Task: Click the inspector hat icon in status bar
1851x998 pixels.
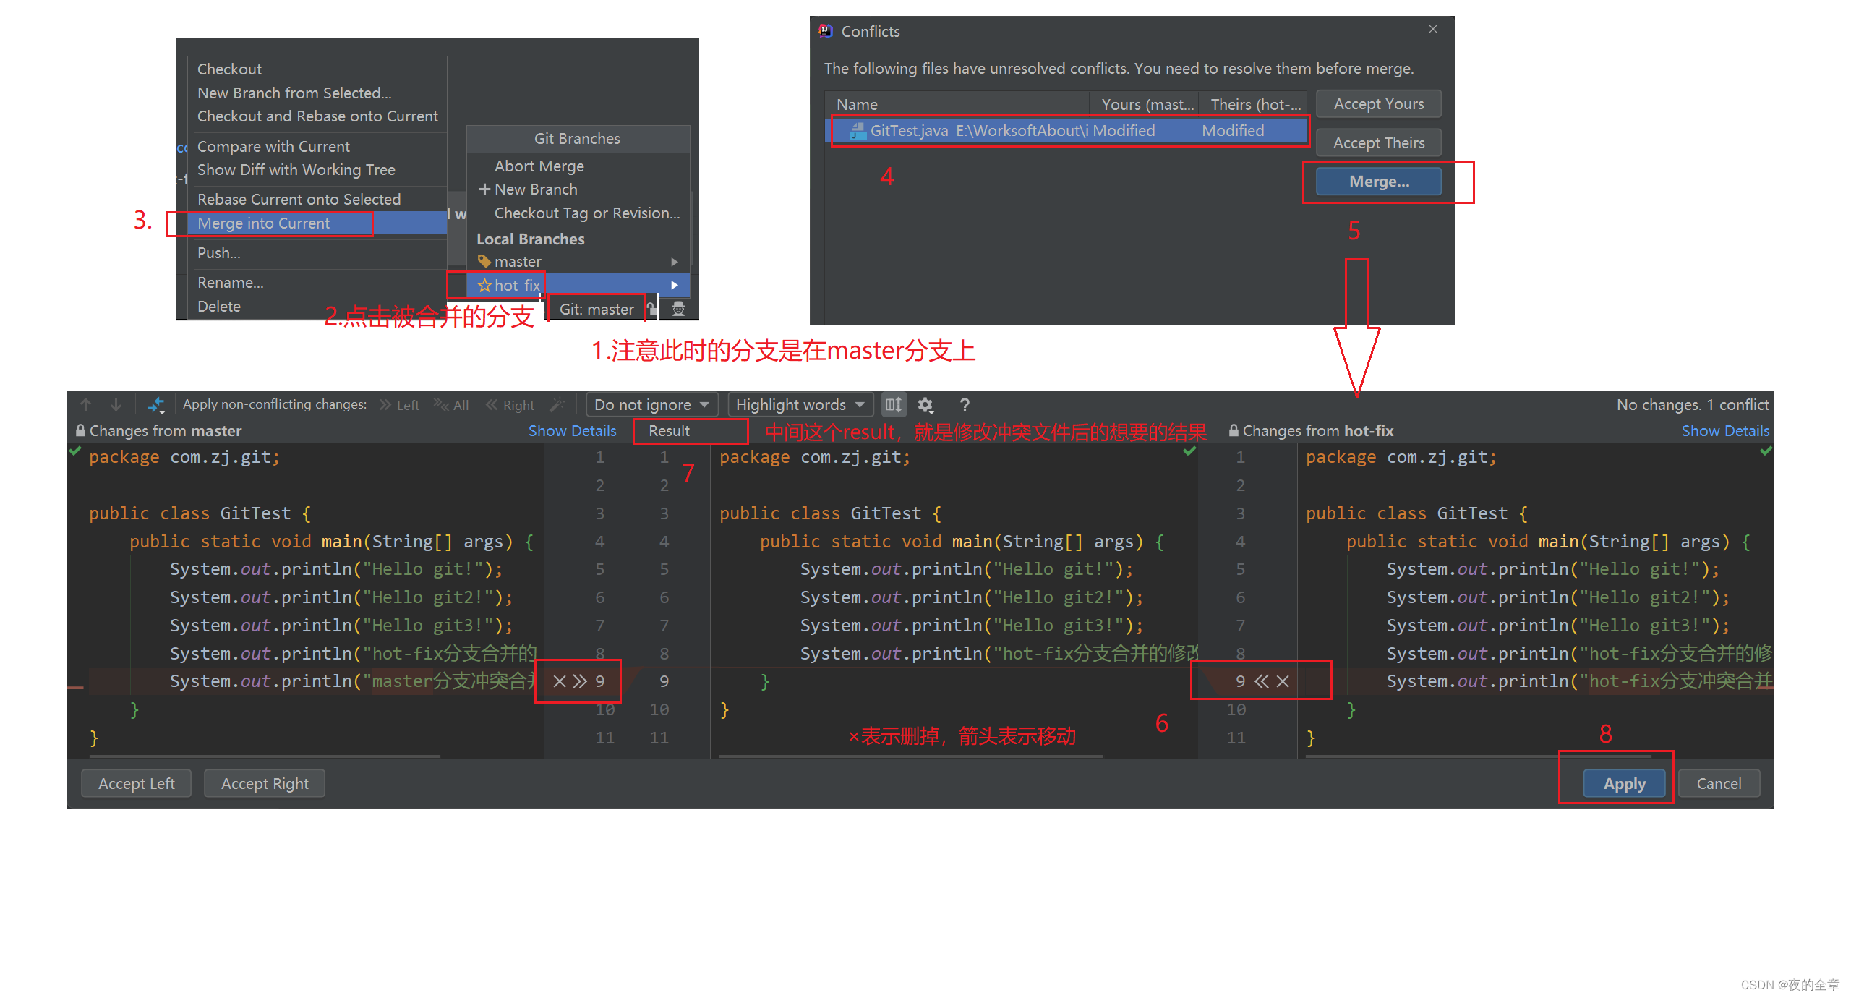Action: (678, 309)
